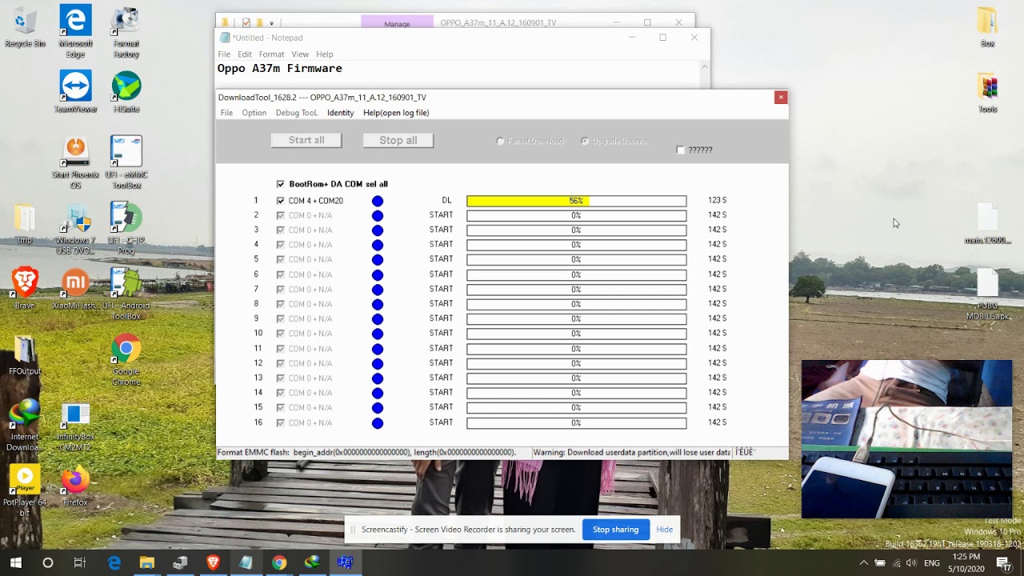Open UFI eMMC ToolBox desktop icon
1024x576 pixels.
coord(126,162)
